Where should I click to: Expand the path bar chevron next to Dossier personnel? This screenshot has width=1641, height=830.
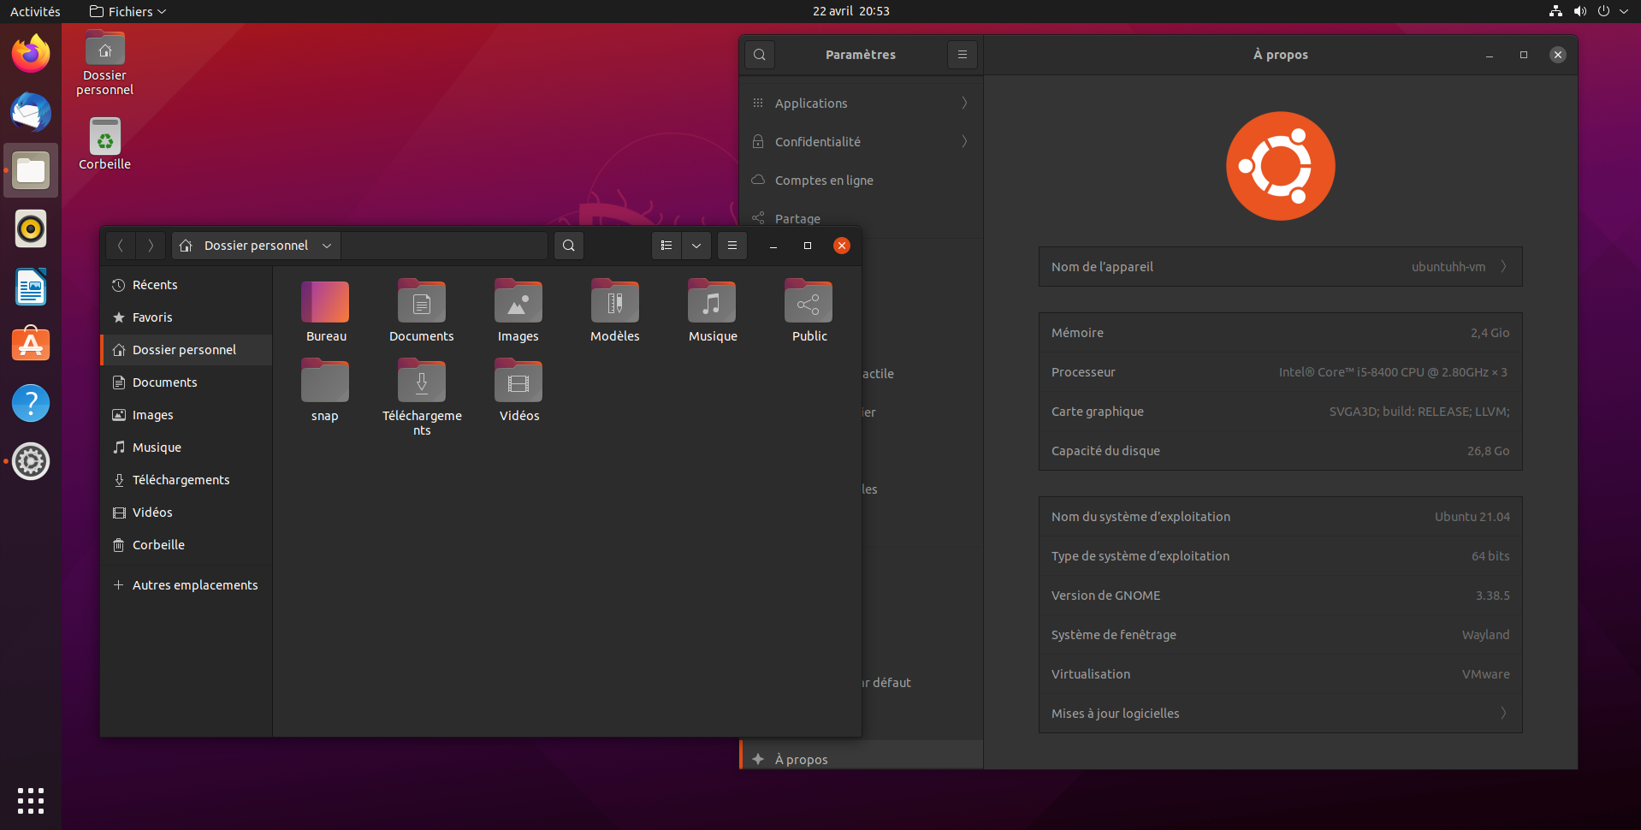(326, 246)
